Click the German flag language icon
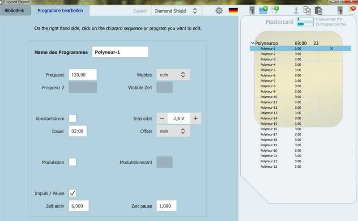The image size is (358, 221). point(233,10)
